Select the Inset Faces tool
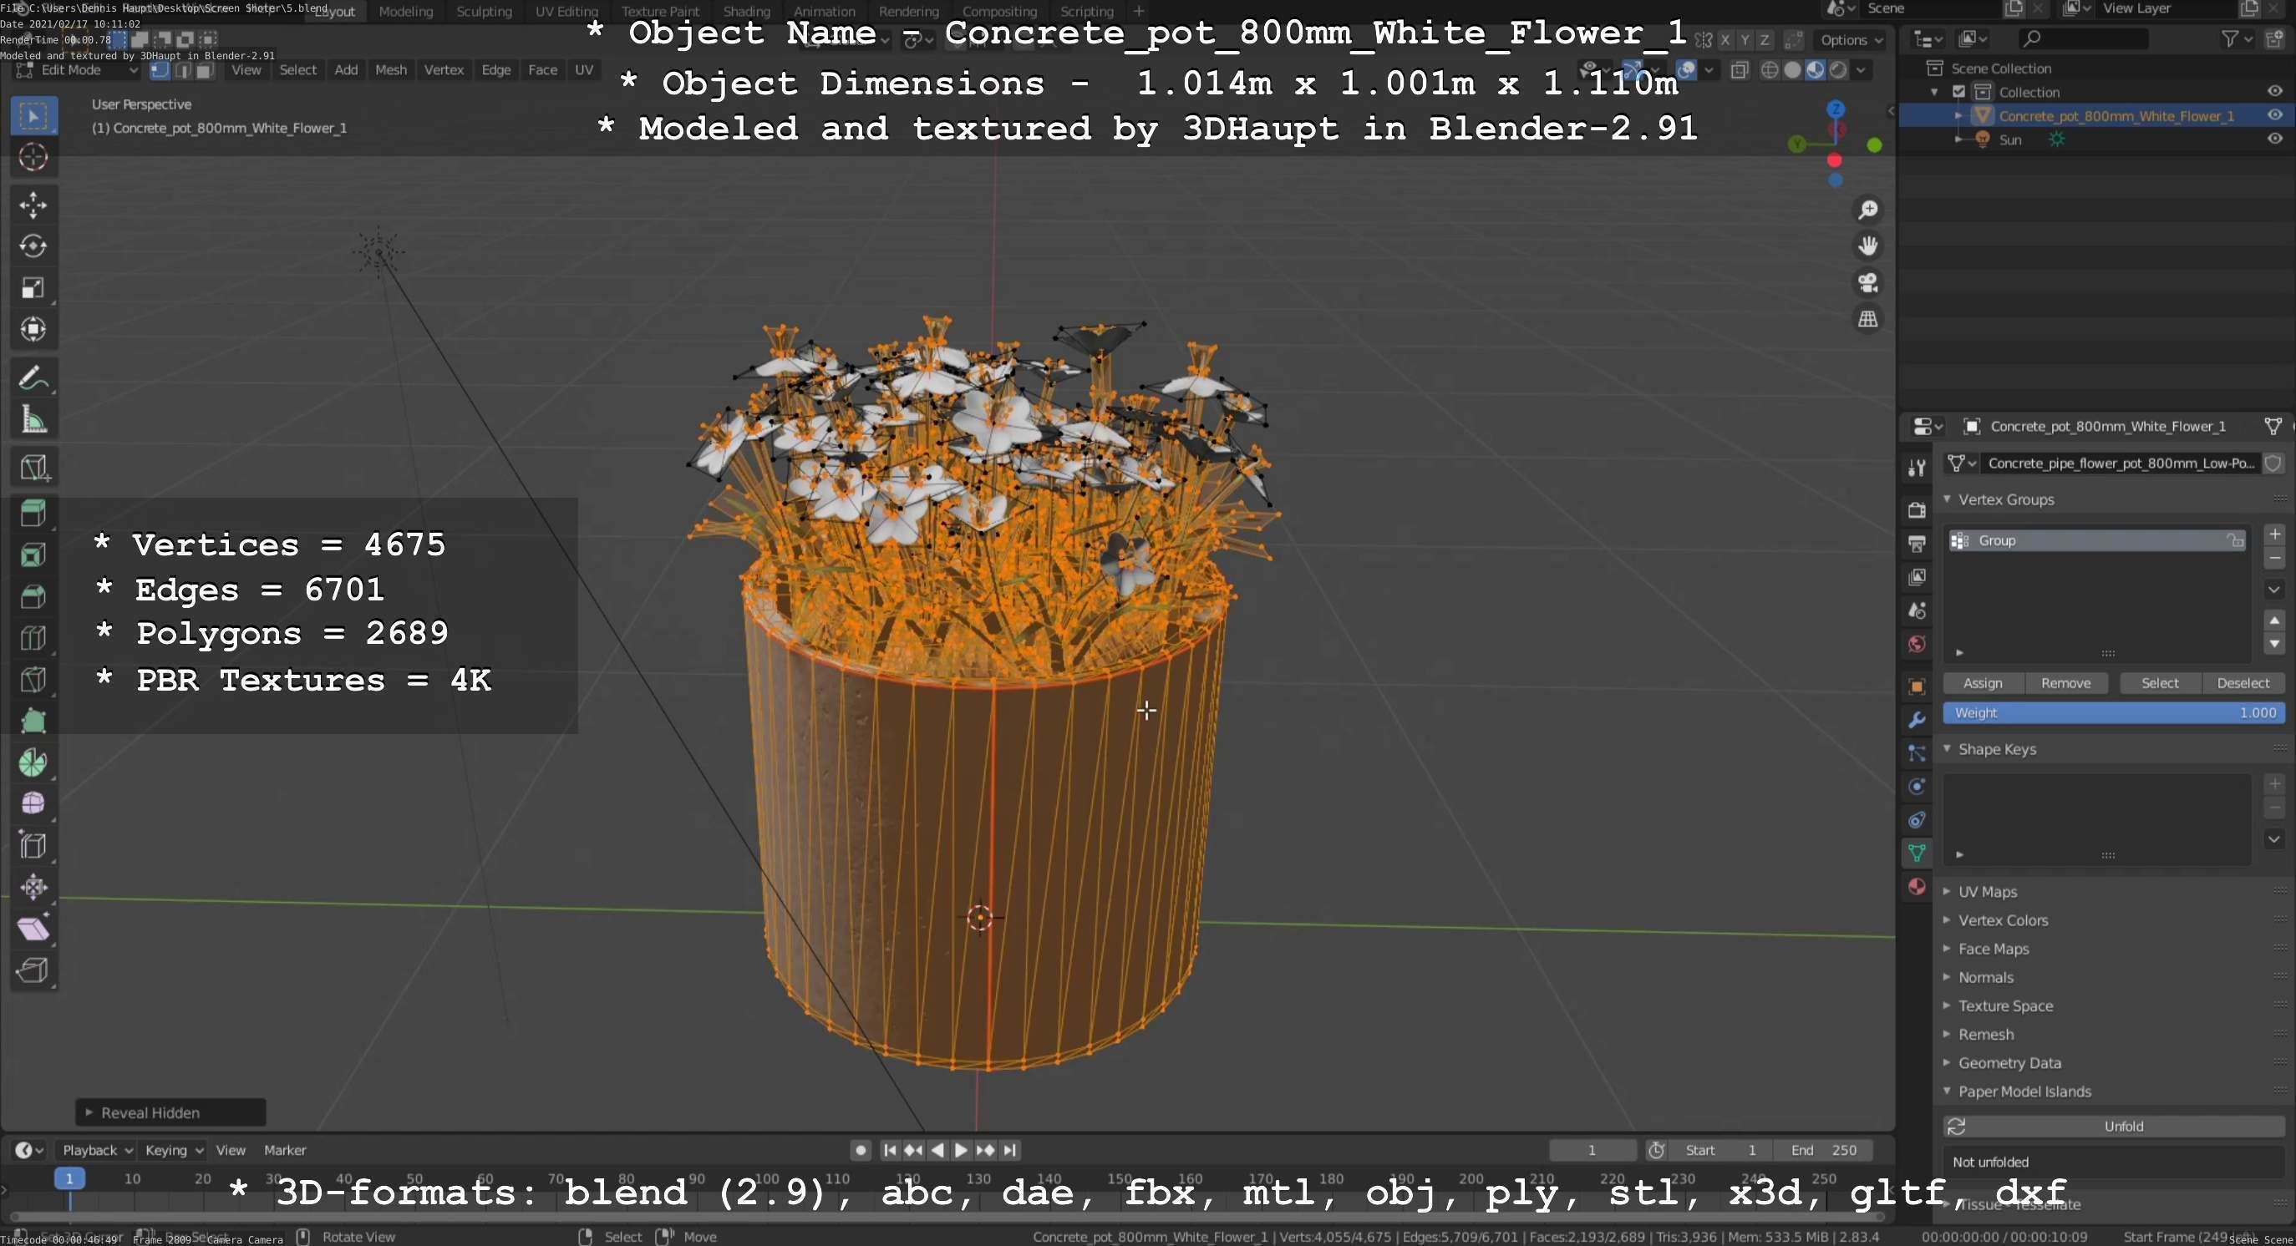This screenshot has height=1246, width=2296. point(34,555)
